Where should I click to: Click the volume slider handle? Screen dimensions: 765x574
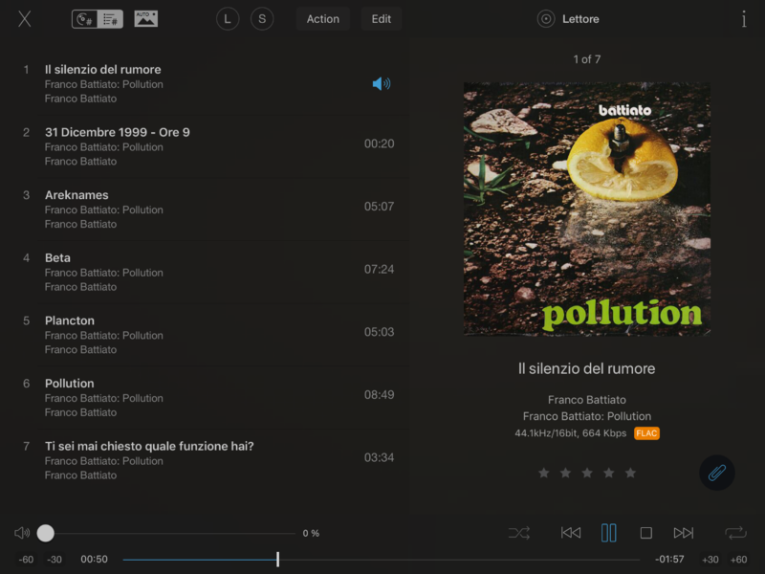pos(46,533)
